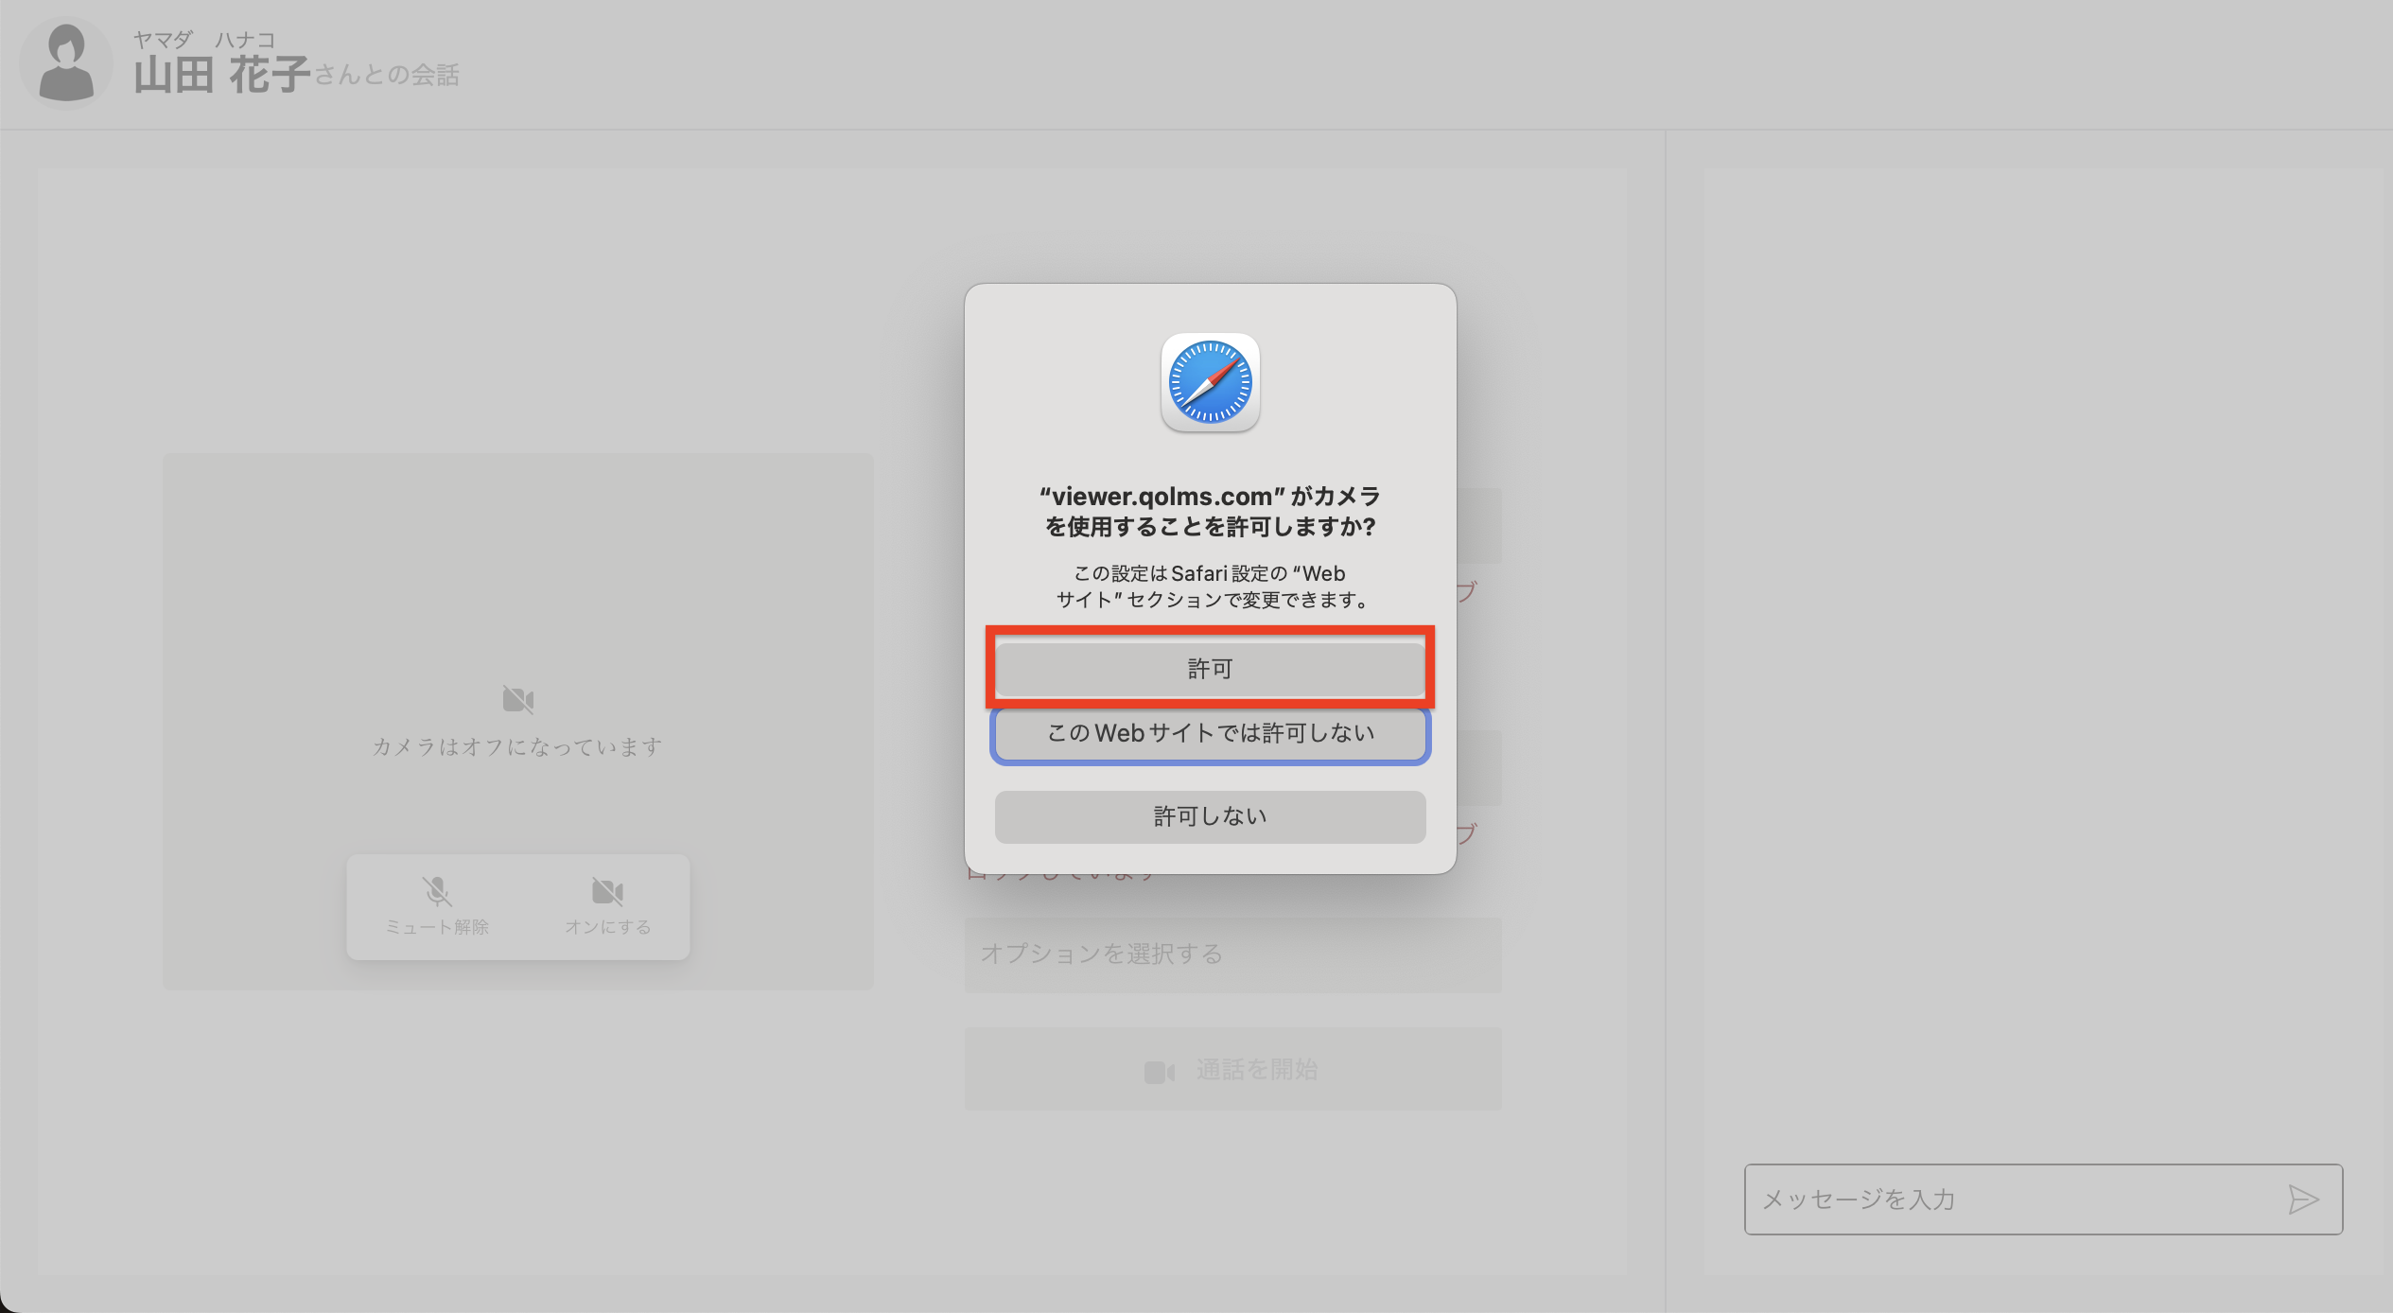The width and height of the screenshot is (2393, 1313).
Task: Click the 山田 花子 name heading
Action: (221, 76)
